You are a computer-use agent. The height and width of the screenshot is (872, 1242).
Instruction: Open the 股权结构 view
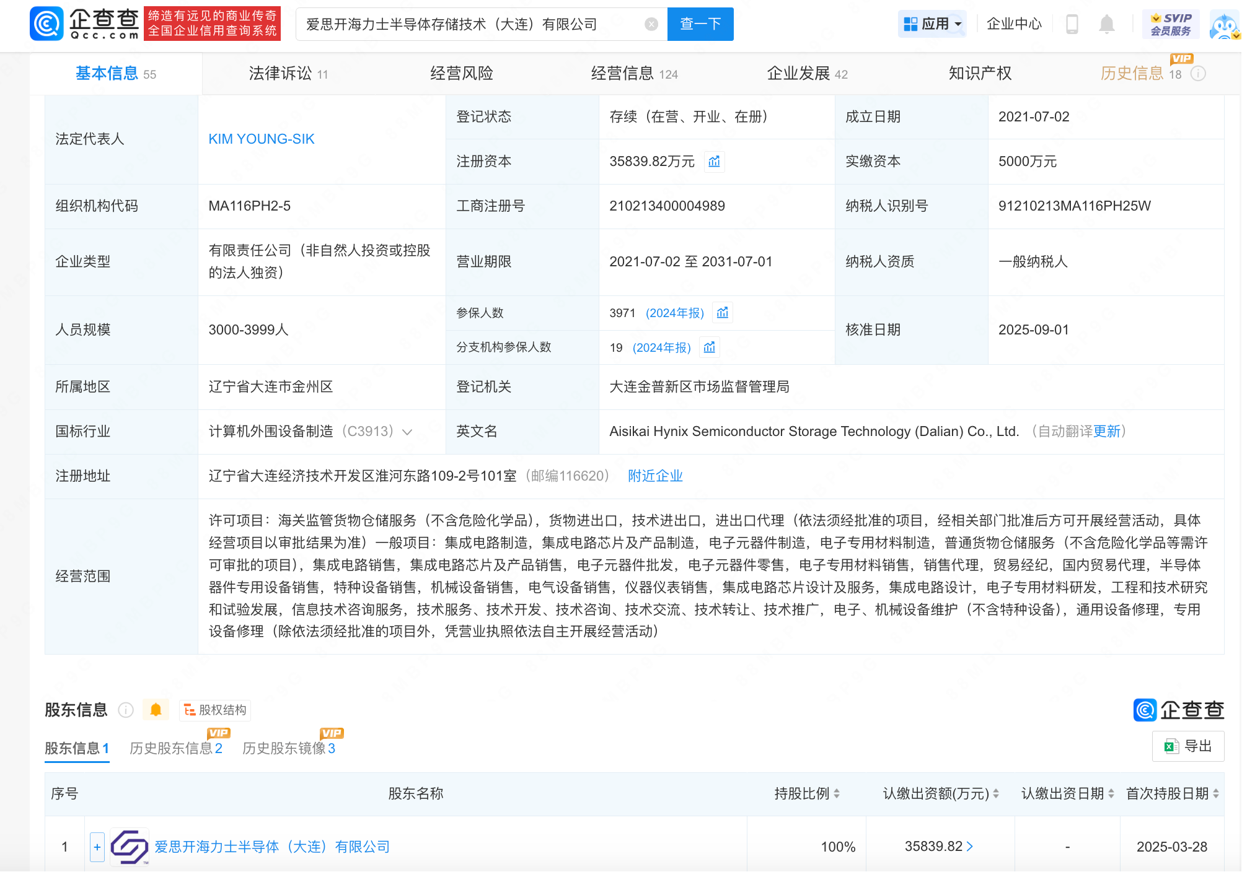[216, 710]
